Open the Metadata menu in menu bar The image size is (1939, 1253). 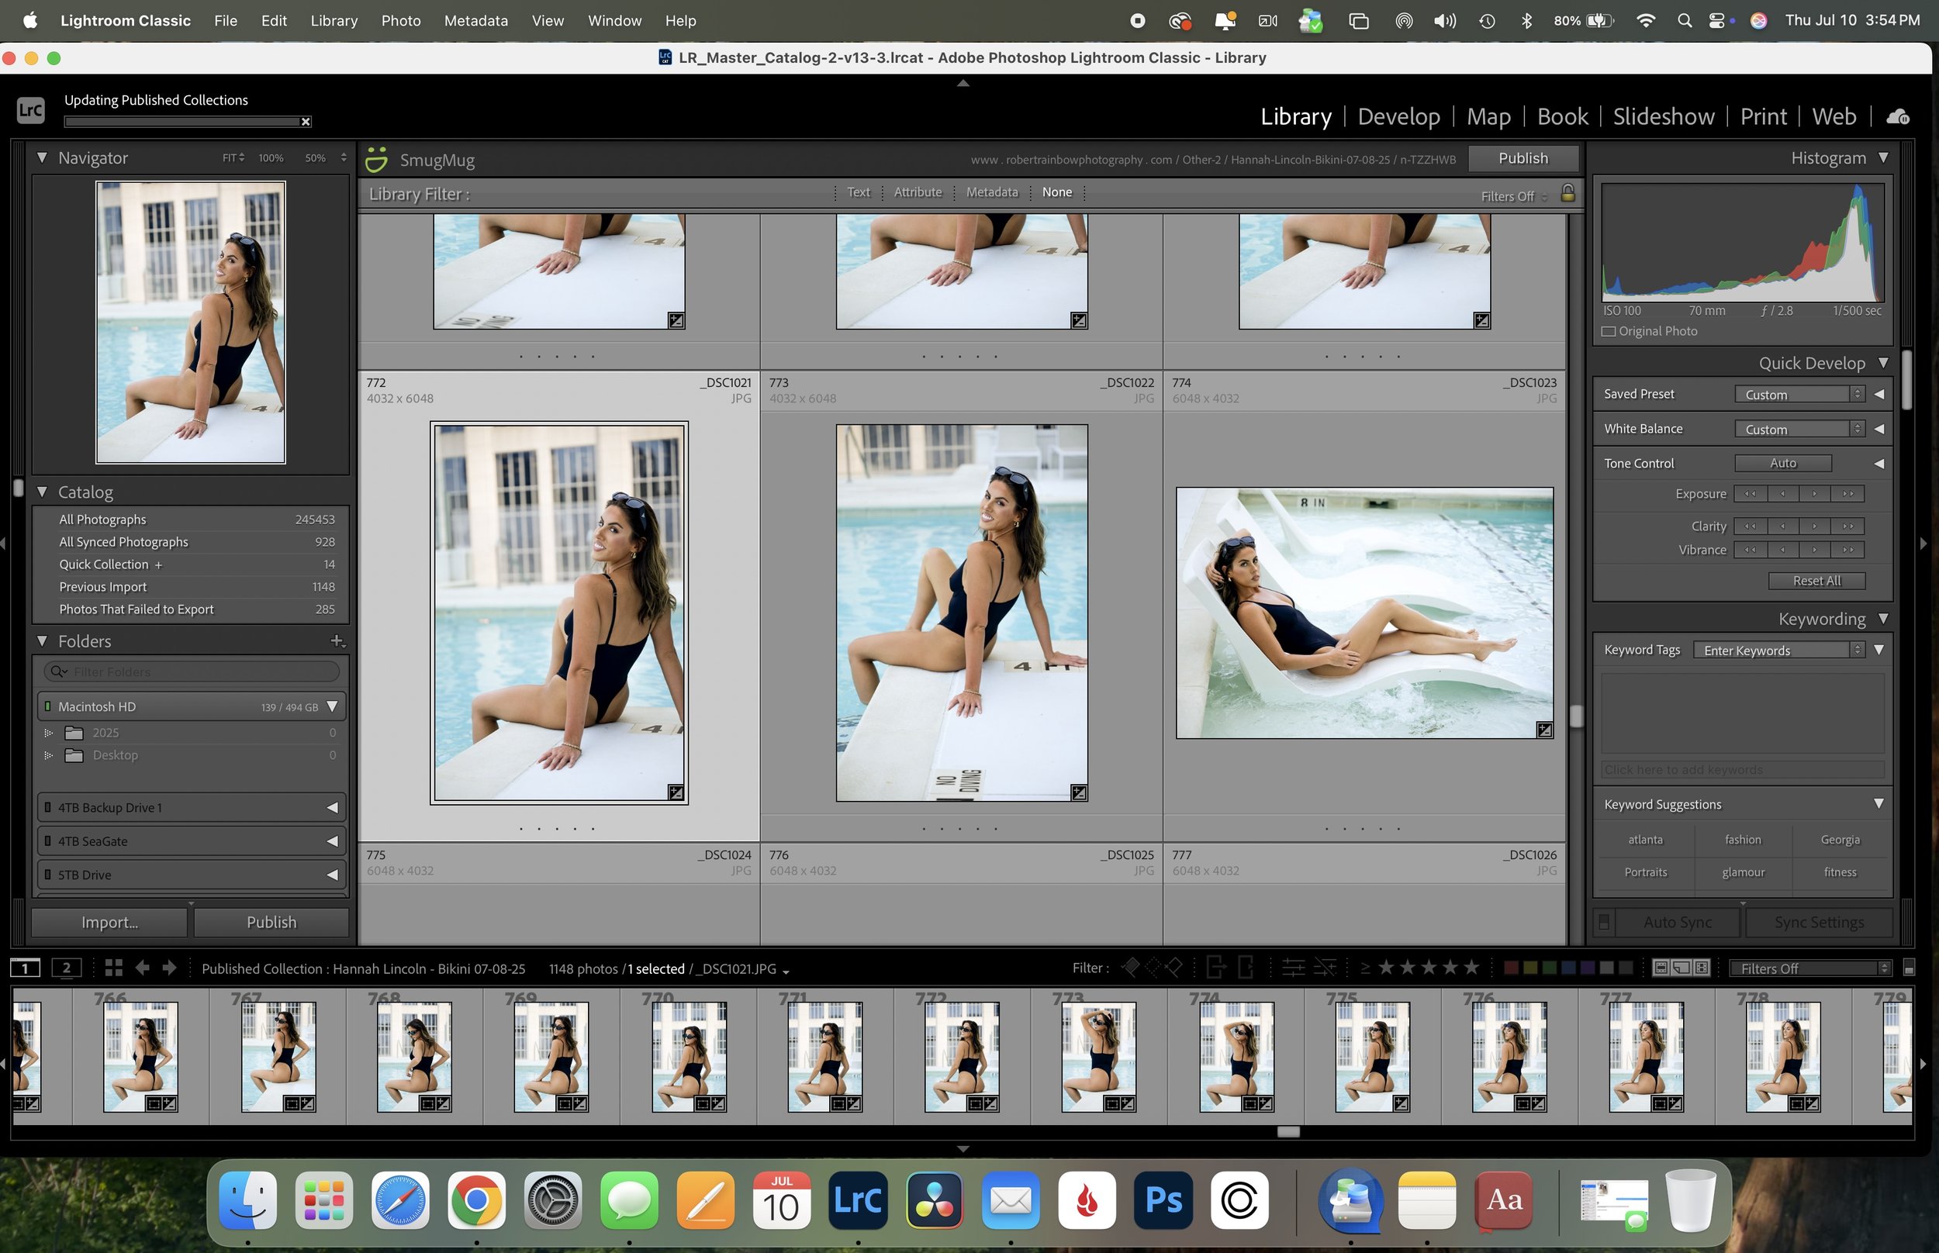point(475,20)
